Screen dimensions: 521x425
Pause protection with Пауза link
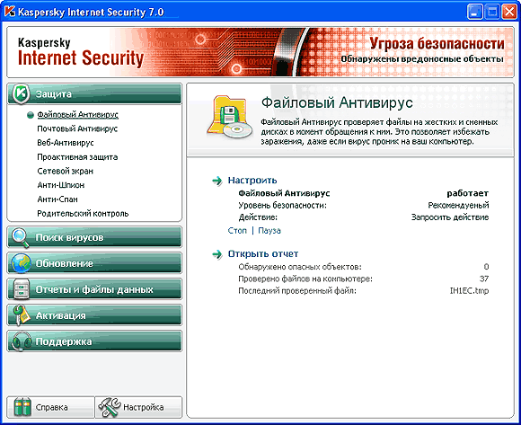click(269, 231)
